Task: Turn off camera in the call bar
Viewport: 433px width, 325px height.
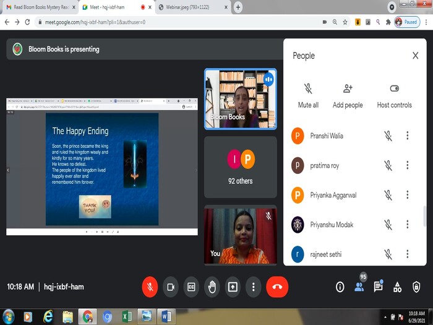Action: pos(171,287)
